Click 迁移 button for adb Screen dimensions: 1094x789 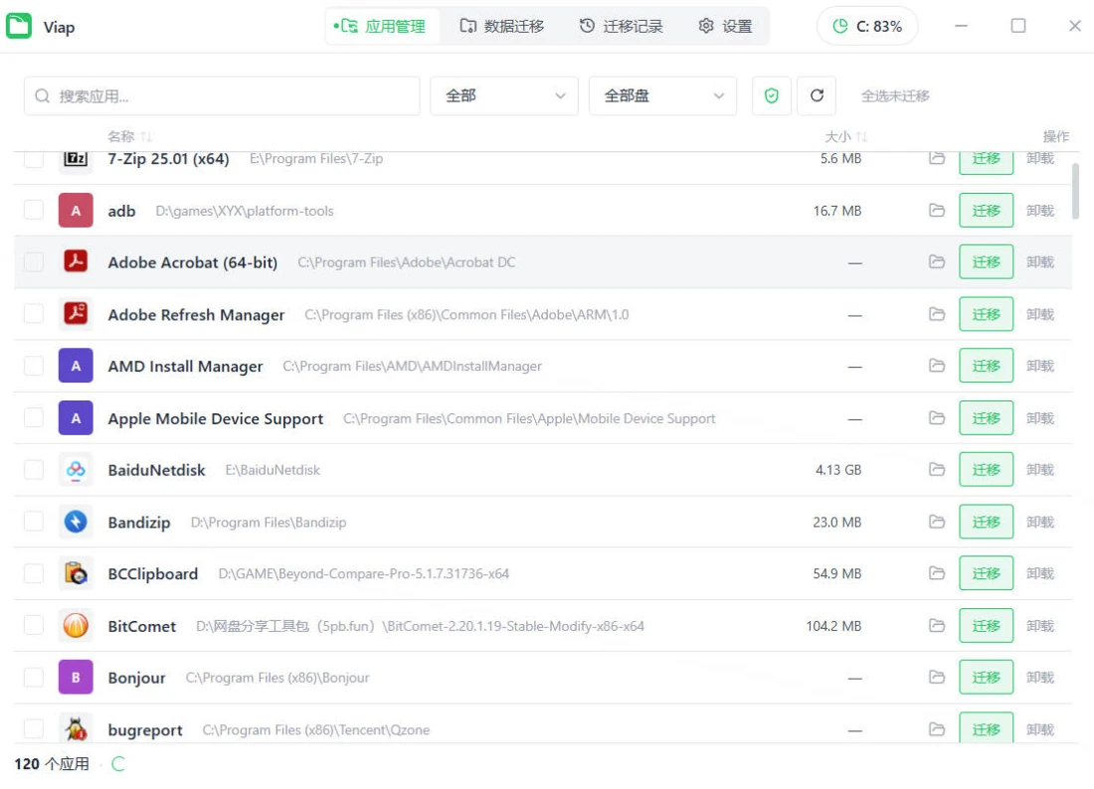tap(986, 210)
